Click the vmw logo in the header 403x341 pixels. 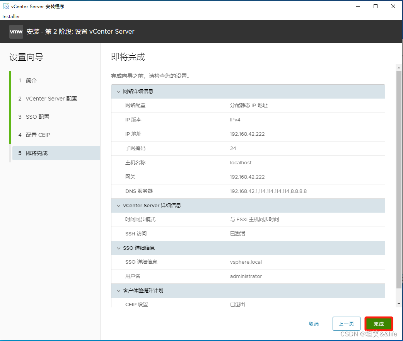coord(16,32)
